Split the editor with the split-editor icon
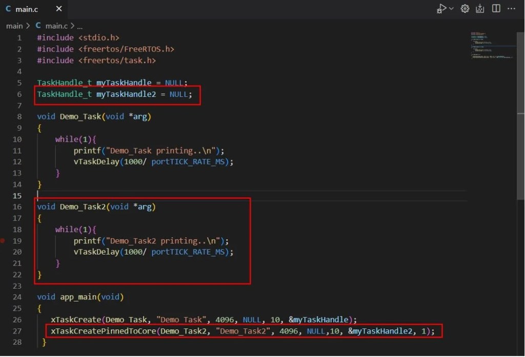This screenshot has height=357, width=525. 496,8
